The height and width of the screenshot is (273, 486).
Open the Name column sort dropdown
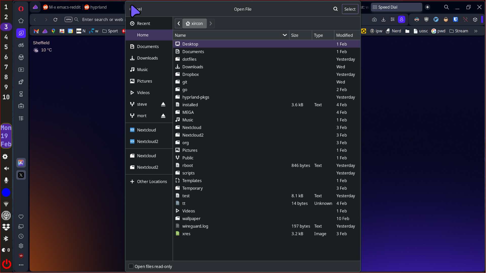(x=285, y=35)
